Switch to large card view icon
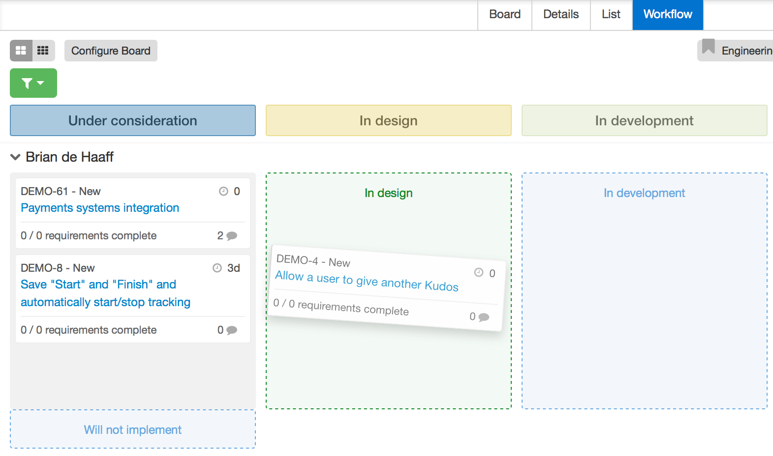773x456 pixels. point(21,51)
